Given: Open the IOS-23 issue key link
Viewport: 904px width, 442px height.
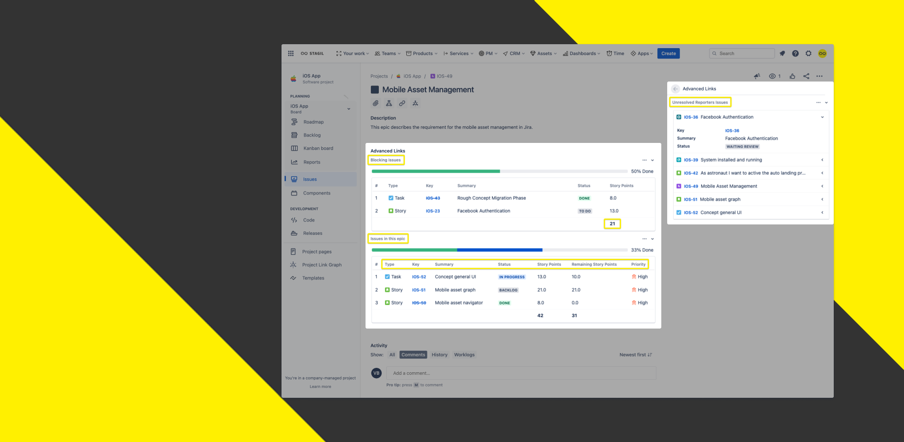Looking at the screenshot, I should pyautogui.click(x=432, y=211).
